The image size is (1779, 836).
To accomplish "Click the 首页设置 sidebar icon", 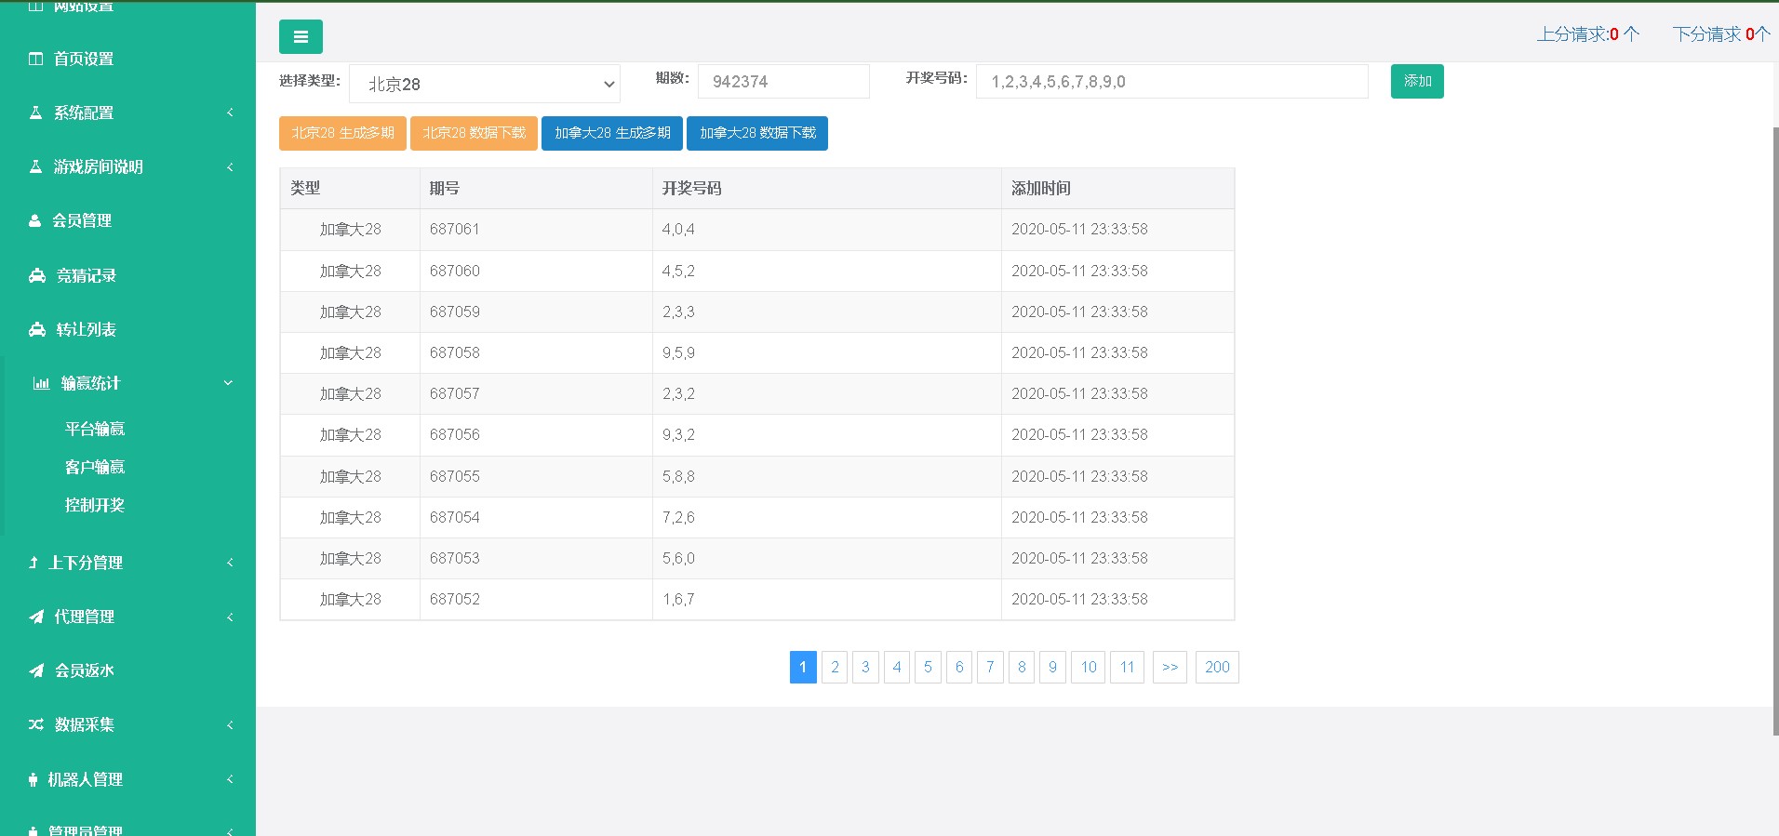I will pos(36,59).
